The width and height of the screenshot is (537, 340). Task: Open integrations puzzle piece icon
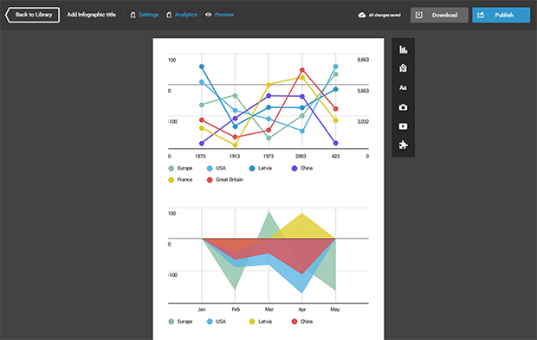403,145
